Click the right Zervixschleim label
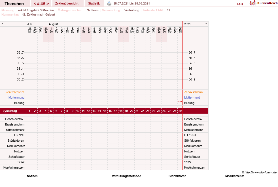 [193, 92]
